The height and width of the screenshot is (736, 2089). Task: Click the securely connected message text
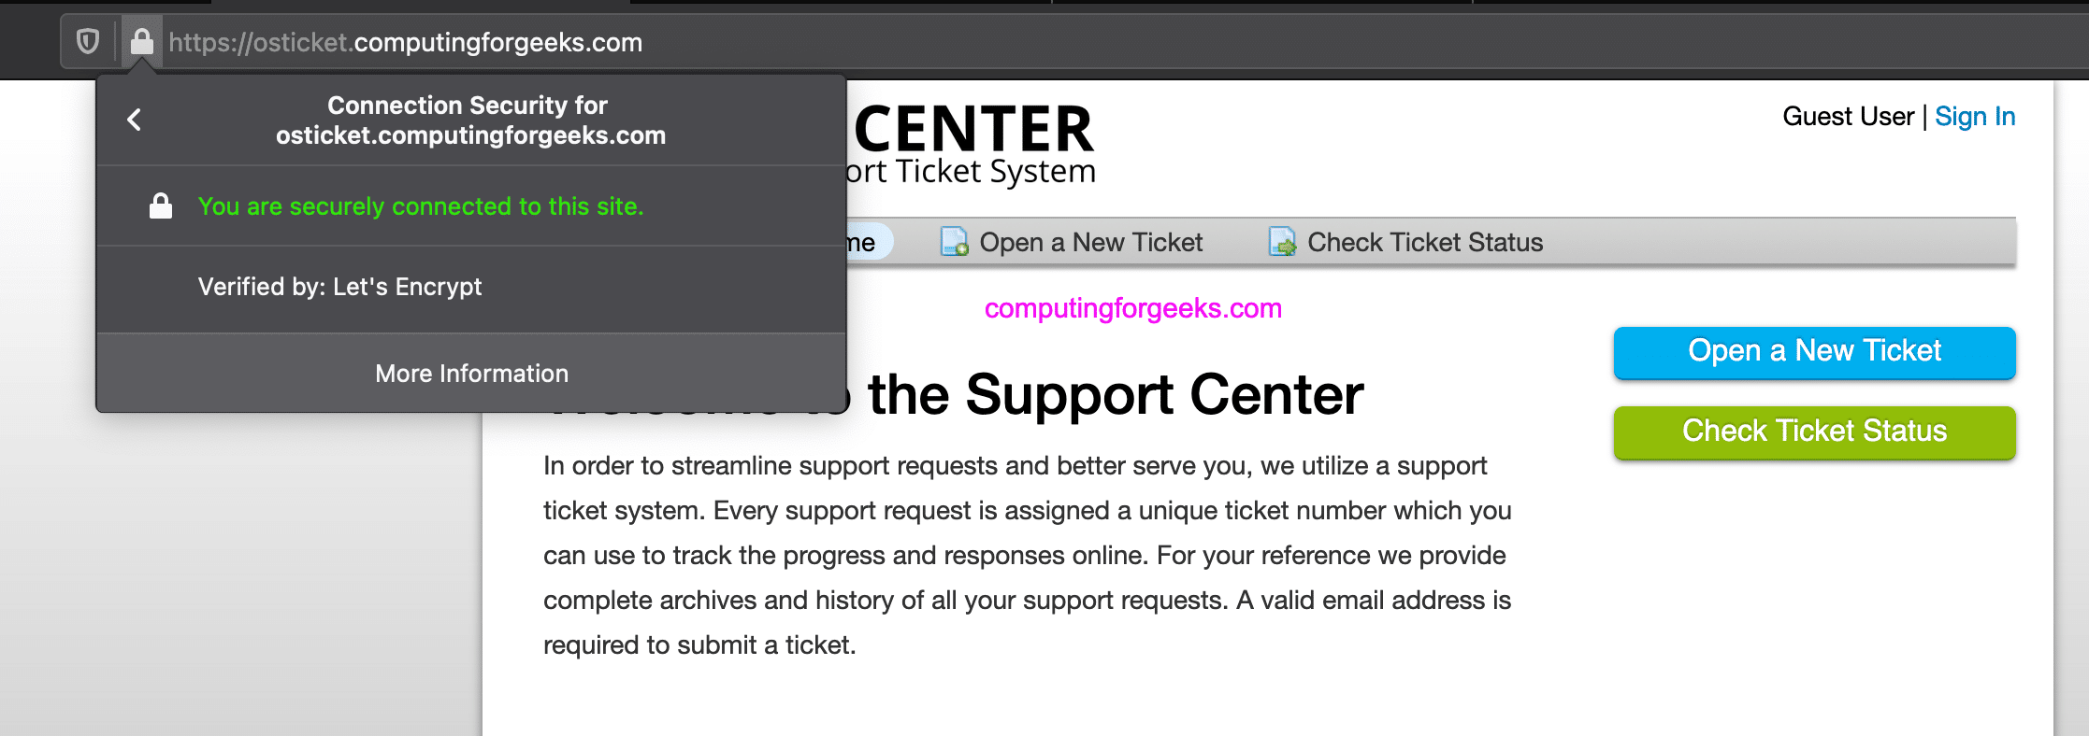[x=421, y=206]
